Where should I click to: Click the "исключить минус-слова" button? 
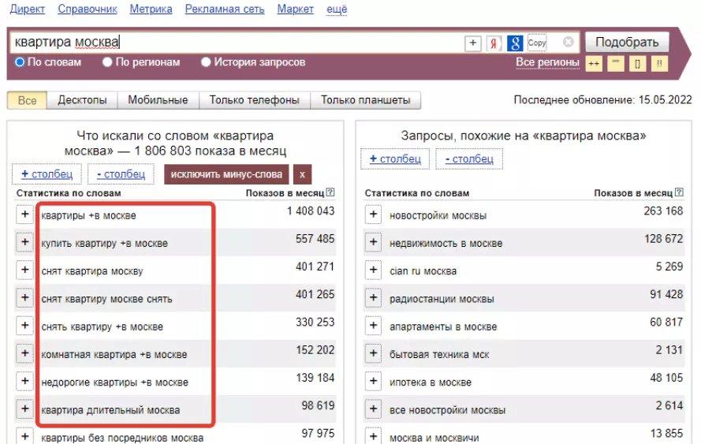tap(226, 174)
